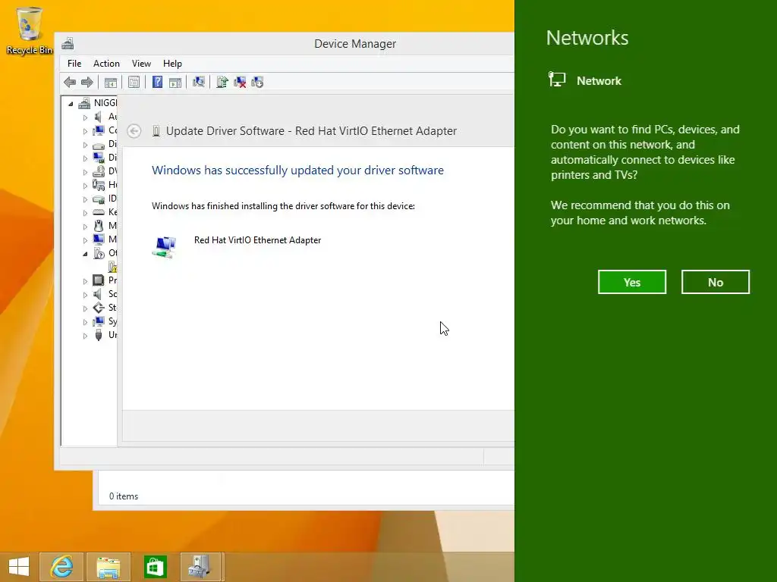Select the Monitors category icon

99,239
